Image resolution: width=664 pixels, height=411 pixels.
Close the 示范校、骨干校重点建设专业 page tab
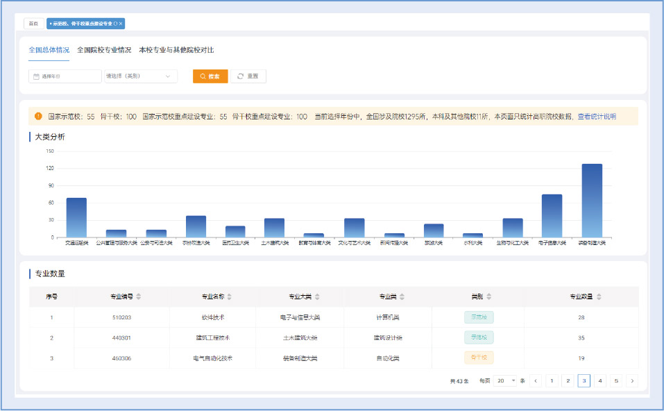pyautogui.click(x=121, y=24)
